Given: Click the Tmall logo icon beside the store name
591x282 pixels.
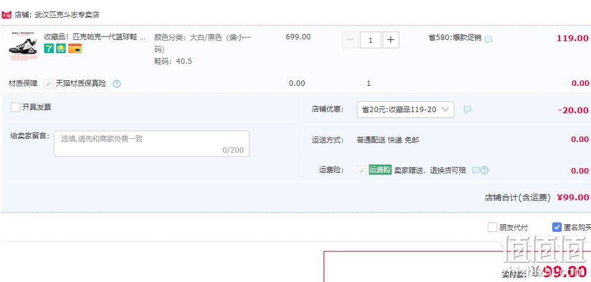Looking at the screenshot, I should (x=7, y=15).
